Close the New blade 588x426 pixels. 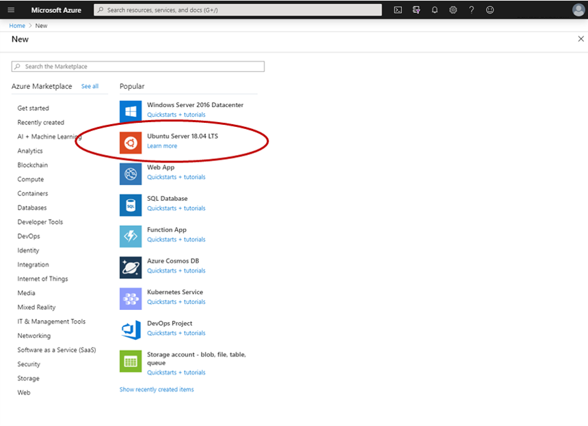[581, 39]
